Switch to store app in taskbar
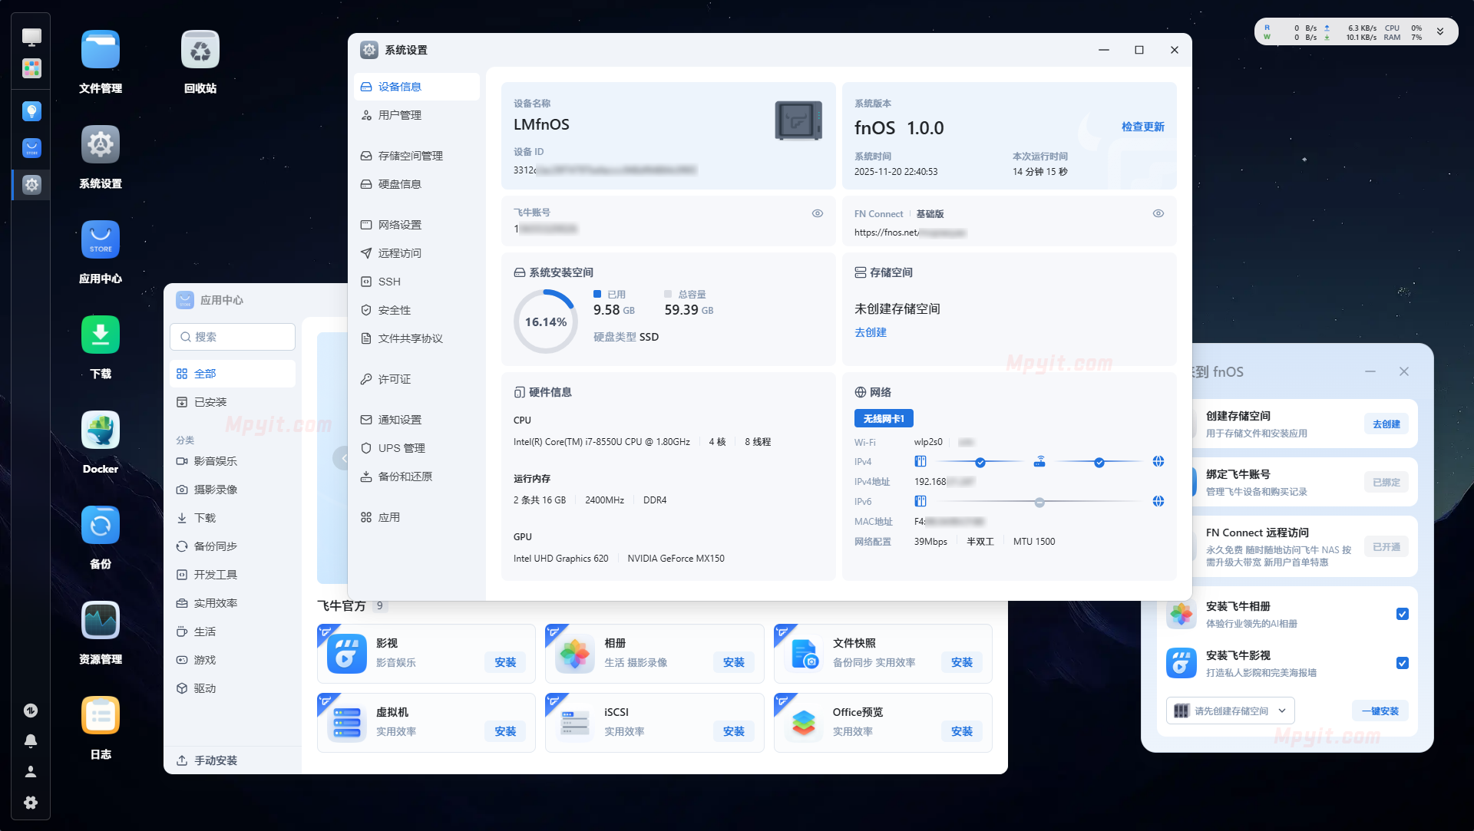 pyautogui.click(x=31, y=148)
